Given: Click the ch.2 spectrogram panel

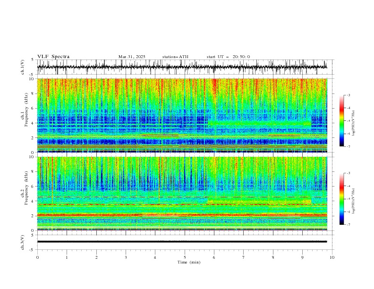Looking at the screenshot, I should click(182, 194).
